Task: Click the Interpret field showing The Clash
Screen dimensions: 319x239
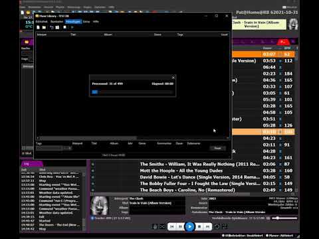Action: click(157, 199)
